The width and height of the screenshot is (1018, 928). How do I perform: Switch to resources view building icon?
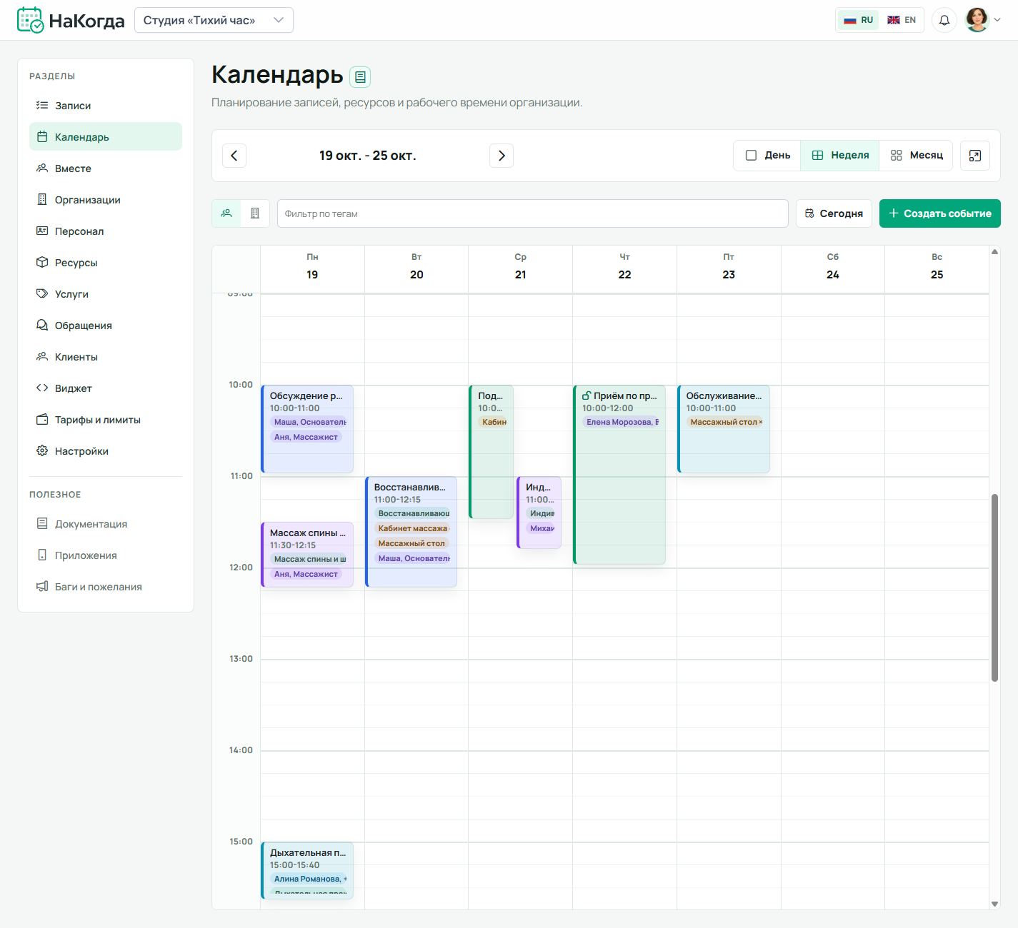coord(255,213)
